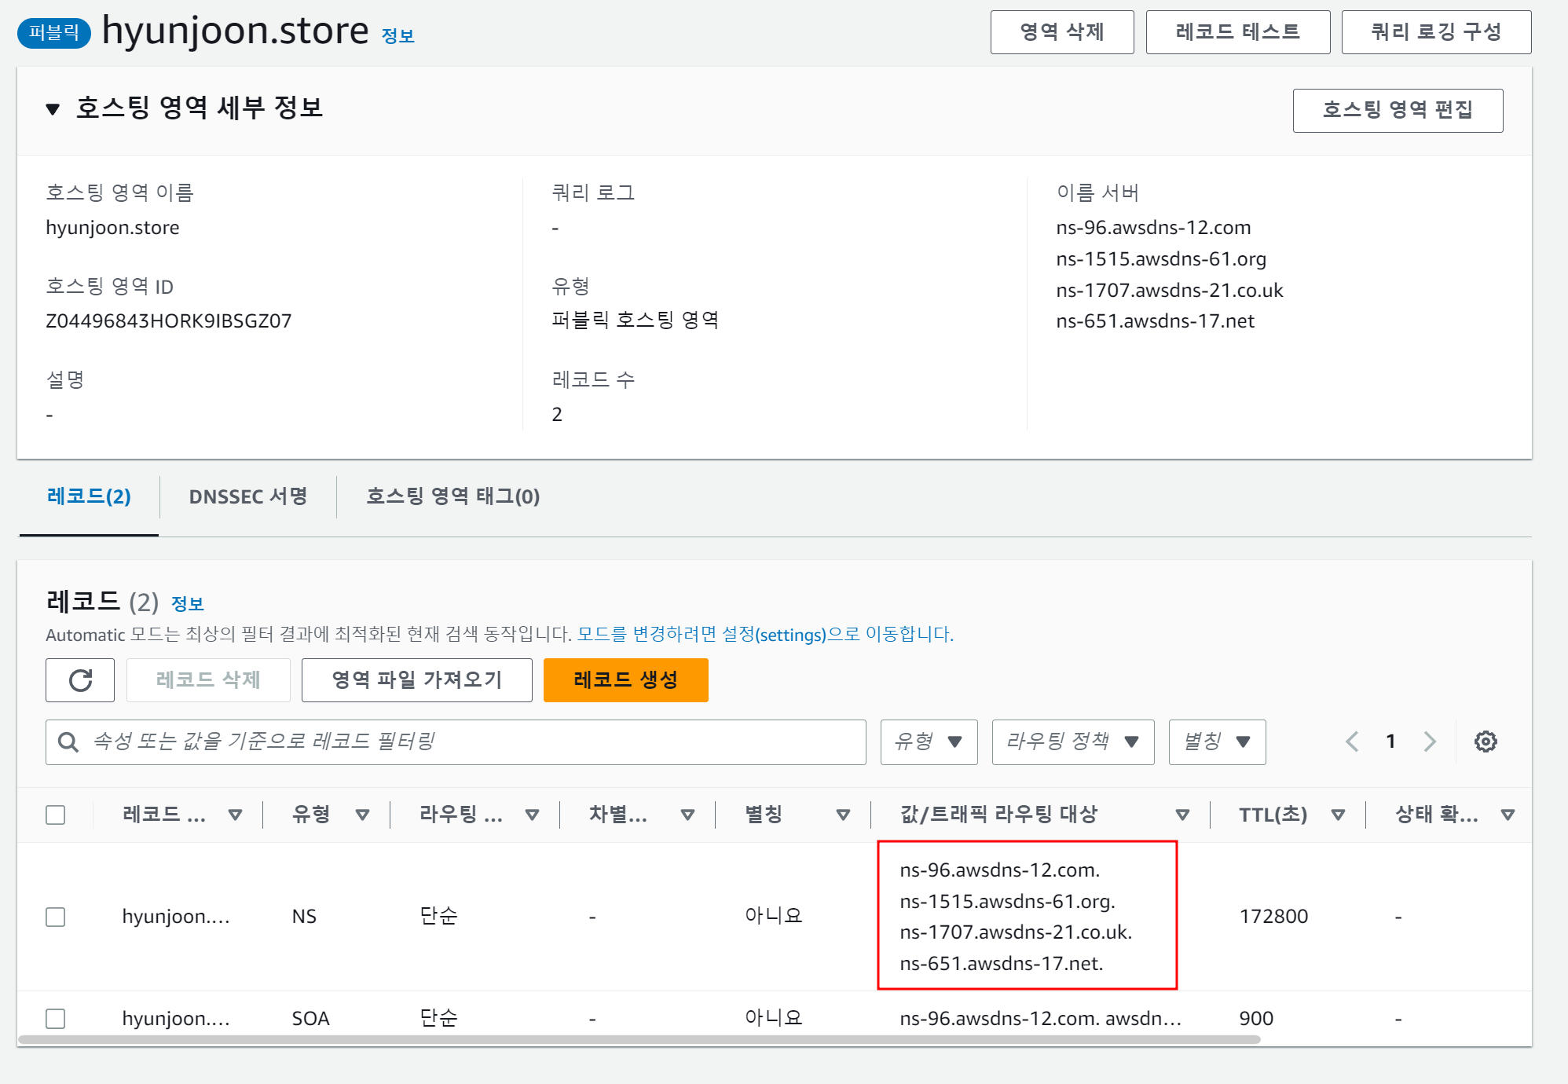Sort by 유형 column arrow
This screenshot has width=1568, height=1084.
point(362,815)
